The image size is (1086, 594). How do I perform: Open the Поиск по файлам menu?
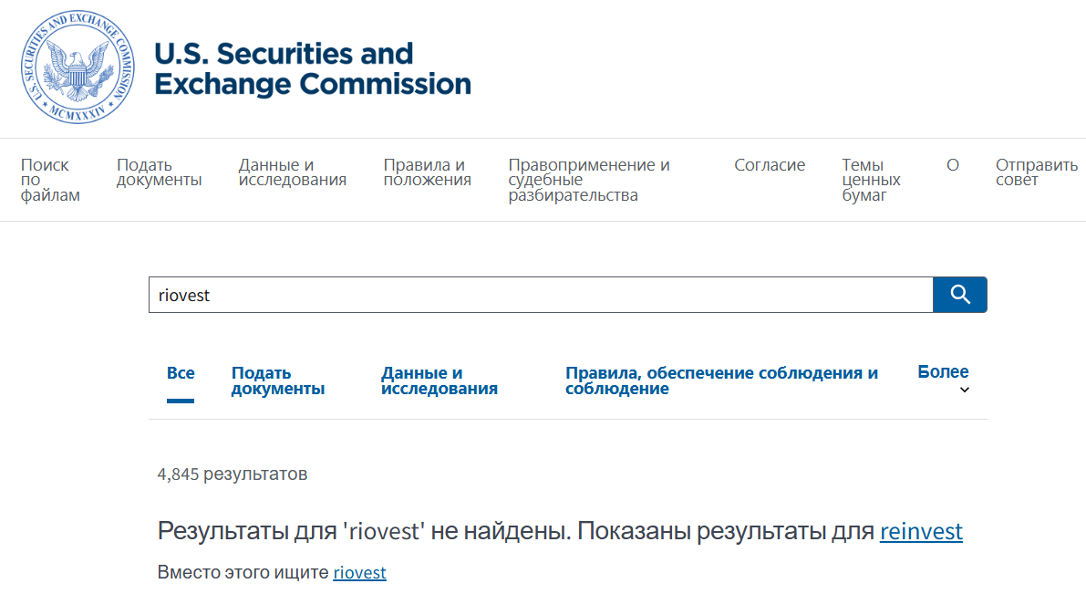49,180
